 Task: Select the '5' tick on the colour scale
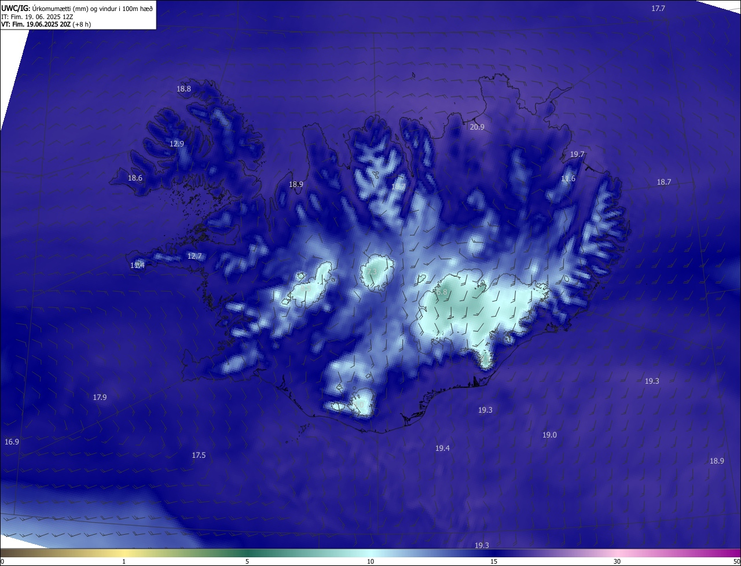coord(247,562)
